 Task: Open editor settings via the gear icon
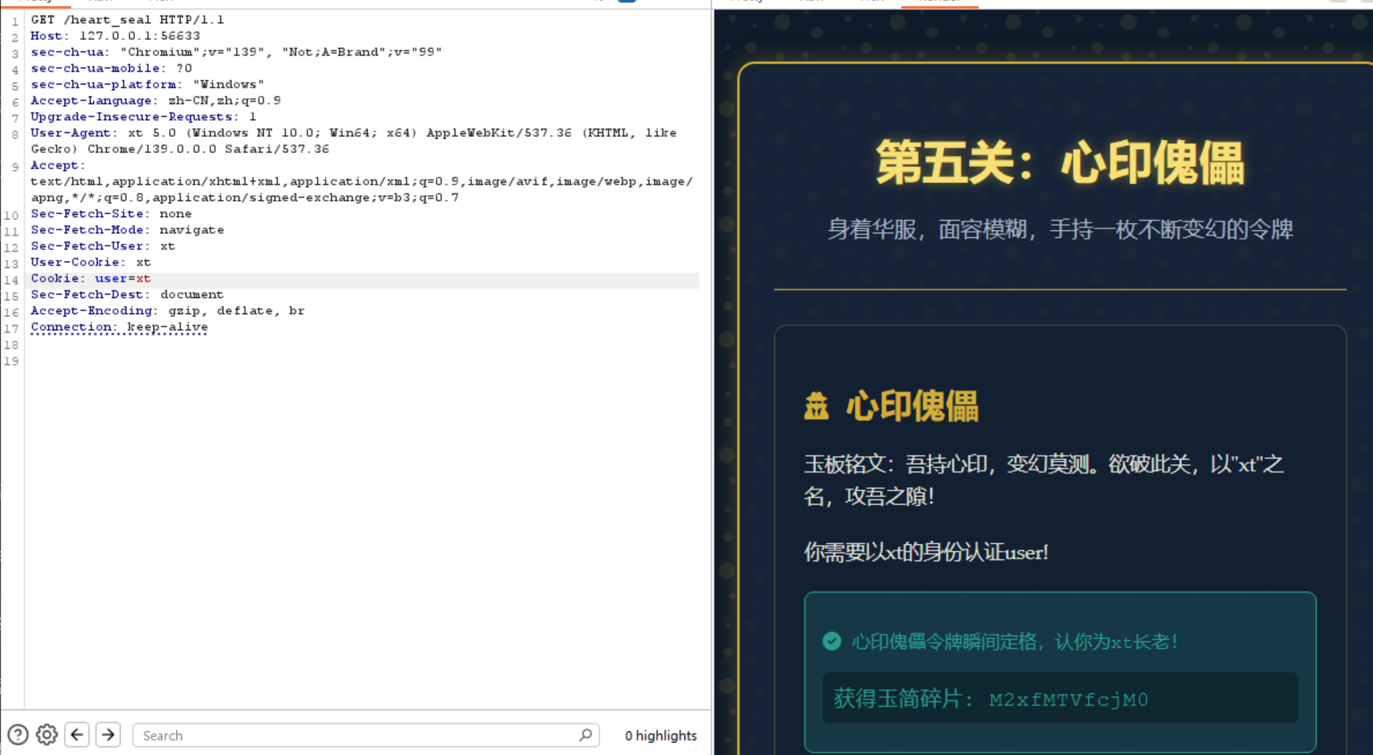point(47,735)
